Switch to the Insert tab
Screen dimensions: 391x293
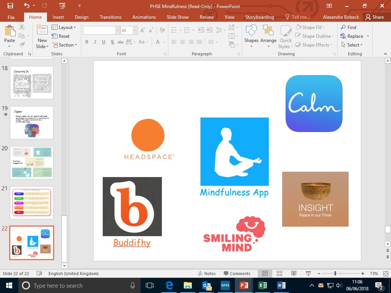point(58,17)
